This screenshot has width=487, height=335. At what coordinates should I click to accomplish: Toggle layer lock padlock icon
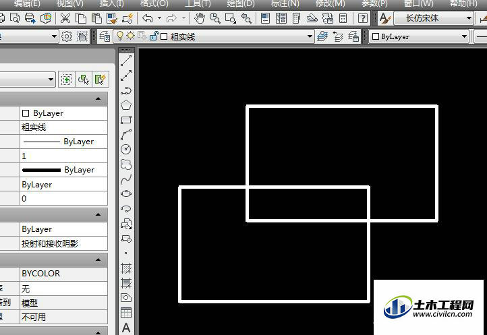pyautogui.click(x=153, y=36)
